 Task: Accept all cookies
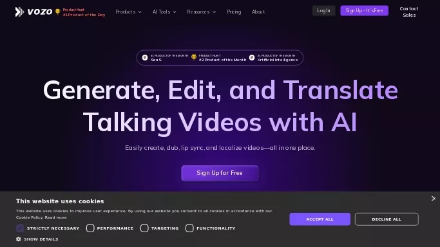pyautogui.click(x=320, y=219)
